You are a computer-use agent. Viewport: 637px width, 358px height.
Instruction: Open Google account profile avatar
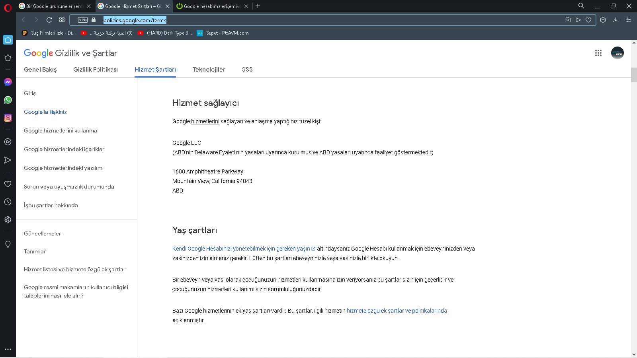(x=617, y=53)
